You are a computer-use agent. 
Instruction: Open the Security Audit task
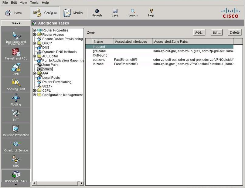16,84
